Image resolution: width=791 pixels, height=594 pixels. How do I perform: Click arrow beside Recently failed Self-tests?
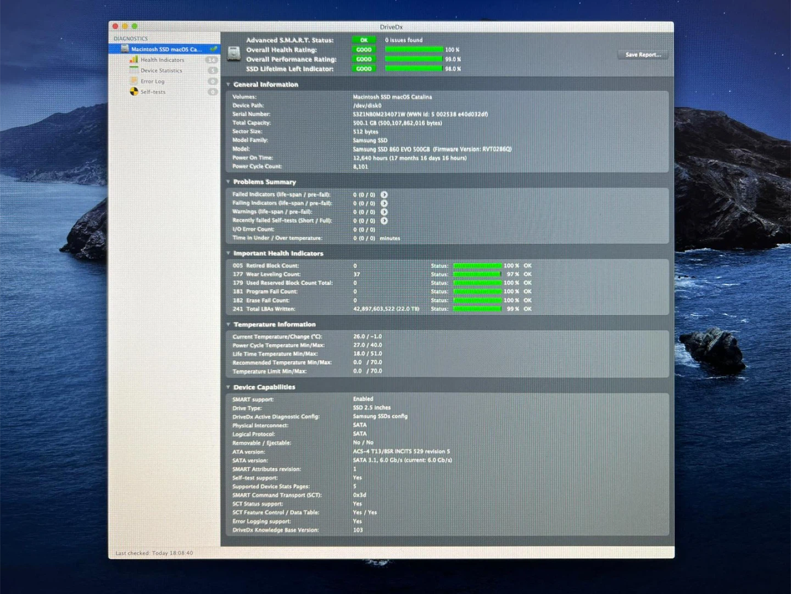384,221
